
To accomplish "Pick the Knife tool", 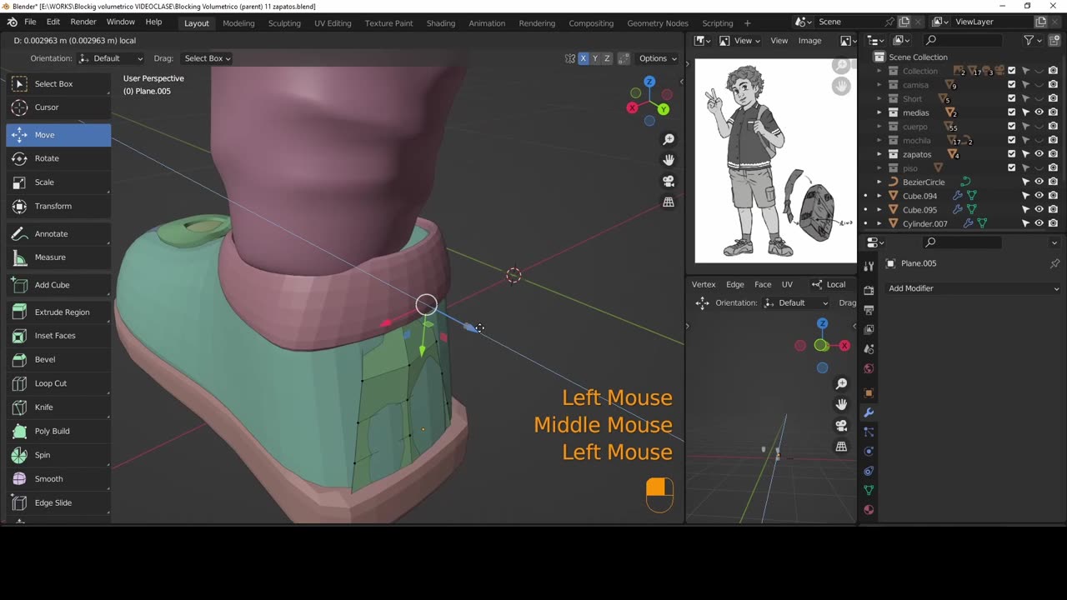I will 58,407.
